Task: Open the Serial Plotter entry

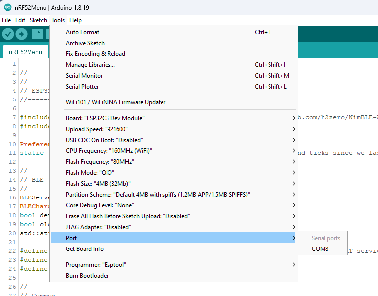Action: [173, 87]
